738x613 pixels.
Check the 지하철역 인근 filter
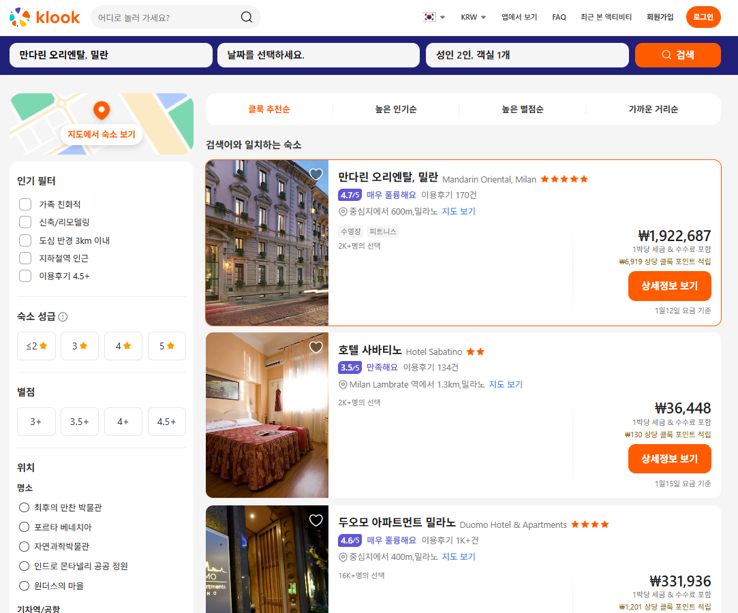[x=25, y=258]
